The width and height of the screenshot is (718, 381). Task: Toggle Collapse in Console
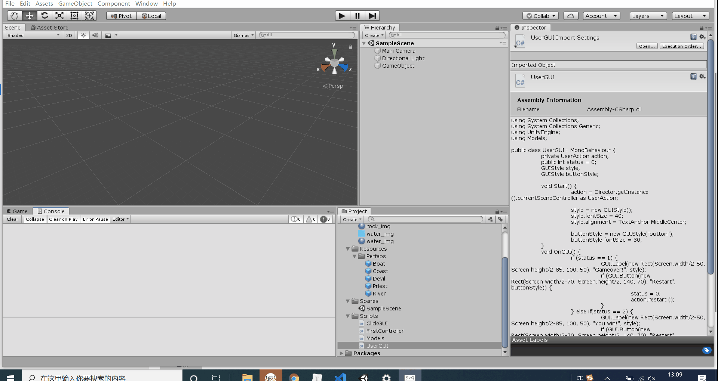point(35,219)
